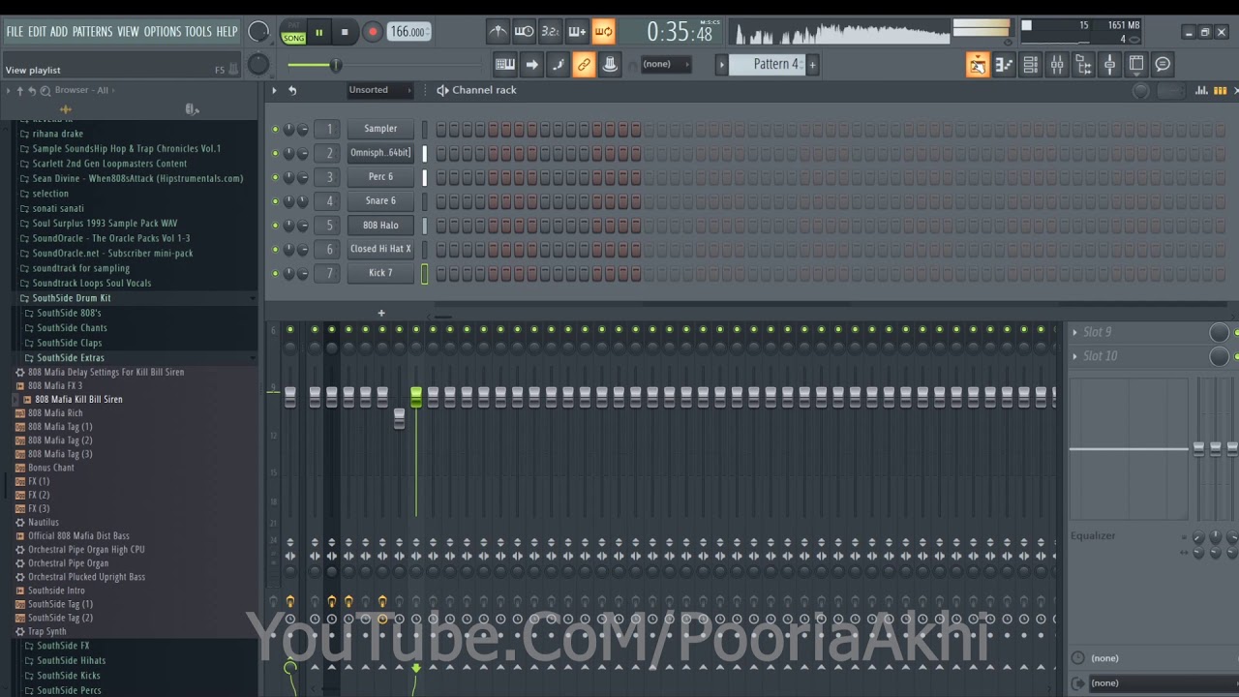Open the VIEW menu
This screenshot has height=697, width=1239.
pyautogui.click(x=128, y=32)
